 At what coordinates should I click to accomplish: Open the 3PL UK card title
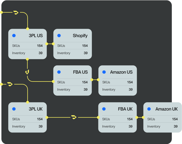(36, 109)
